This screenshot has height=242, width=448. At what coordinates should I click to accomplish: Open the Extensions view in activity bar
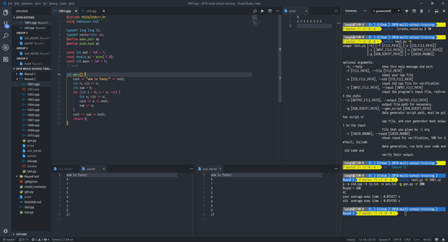tap(6, 60)
